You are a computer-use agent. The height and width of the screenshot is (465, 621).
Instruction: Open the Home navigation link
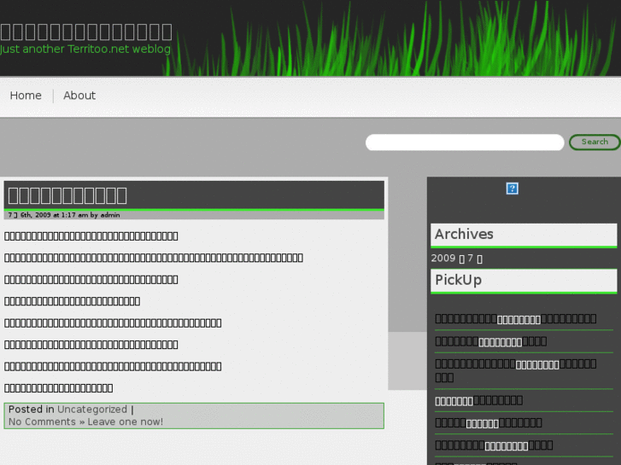(26, 96)
